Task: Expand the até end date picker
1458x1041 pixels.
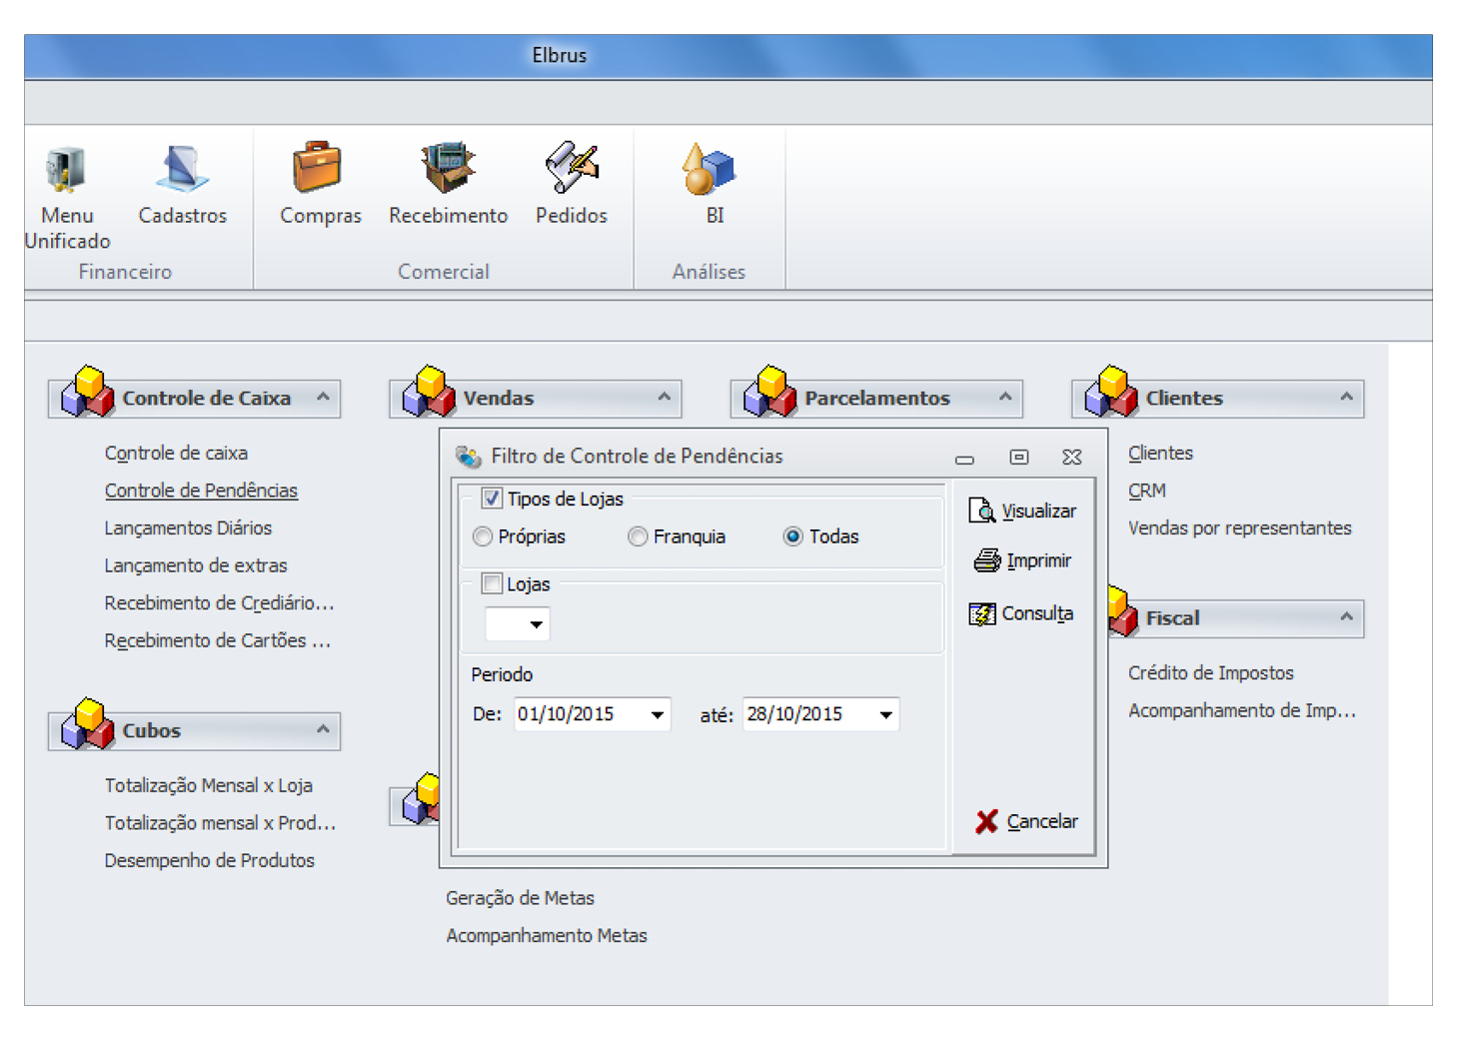Action: point(885,714)
